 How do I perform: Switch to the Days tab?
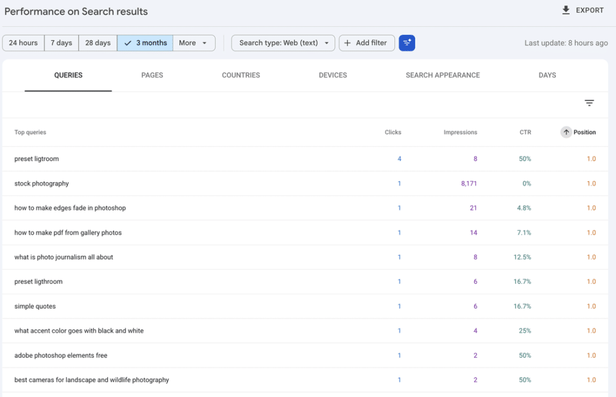click(547, 75)
